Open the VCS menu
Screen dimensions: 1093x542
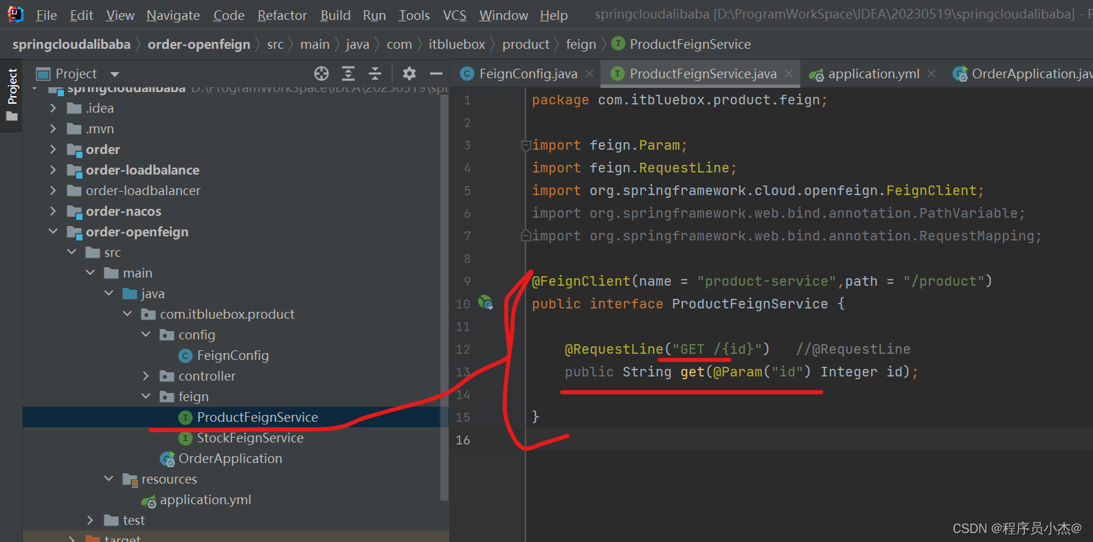coord(454,15)
